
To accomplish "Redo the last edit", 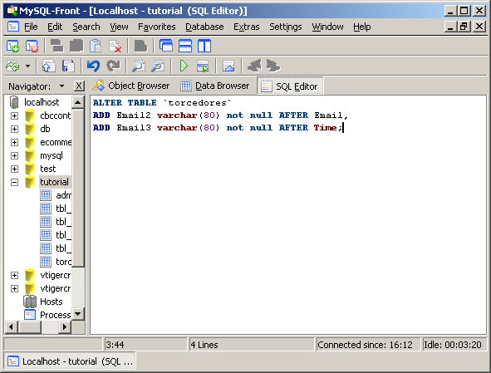I will tap(113, 66).
